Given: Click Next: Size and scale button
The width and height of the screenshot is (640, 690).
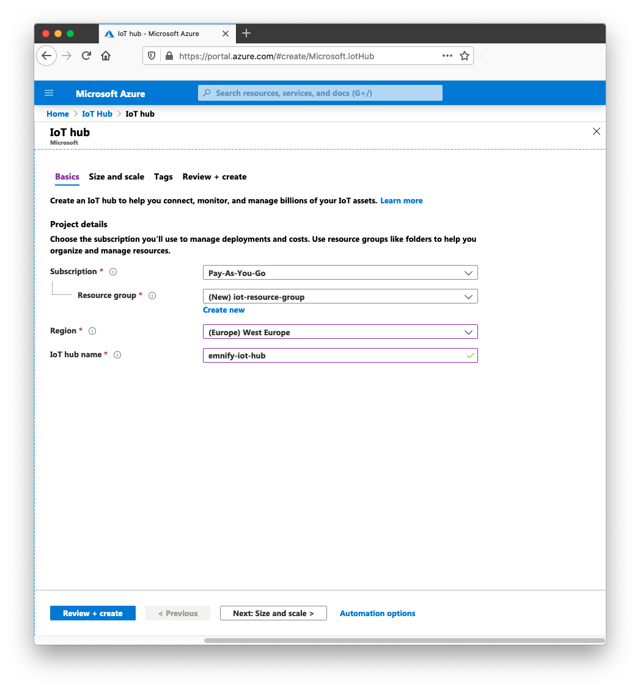Looking at the screenshot, I should coord(273,613).
